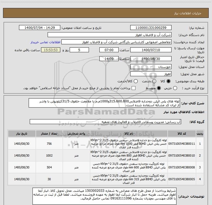Click the 1000 mm pipe item name

click(129, 144)
